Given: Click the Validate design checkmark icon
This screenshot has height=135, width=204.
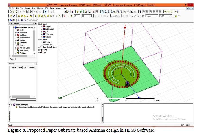Looking at the screenshot, I should click(80, 12).
